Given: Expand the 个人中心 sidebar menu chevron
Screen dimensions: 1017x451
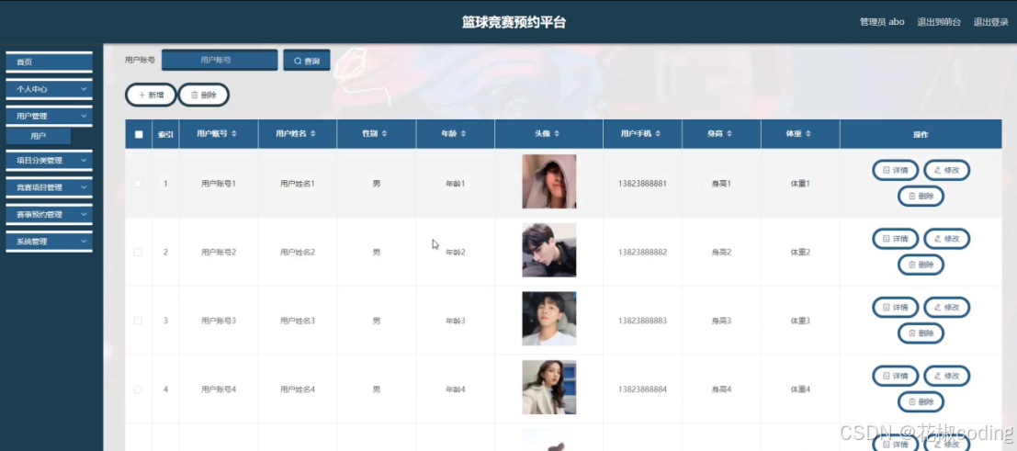Looking at the screenshot, I should pyautogui.click(x=84, y=89).
